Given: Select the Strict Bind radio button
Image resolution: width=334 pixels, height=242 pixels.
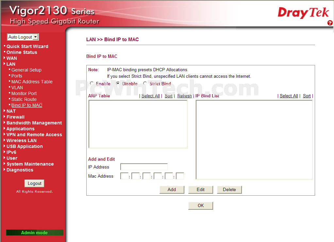Looking at the screenshot, I should point(145,83).
